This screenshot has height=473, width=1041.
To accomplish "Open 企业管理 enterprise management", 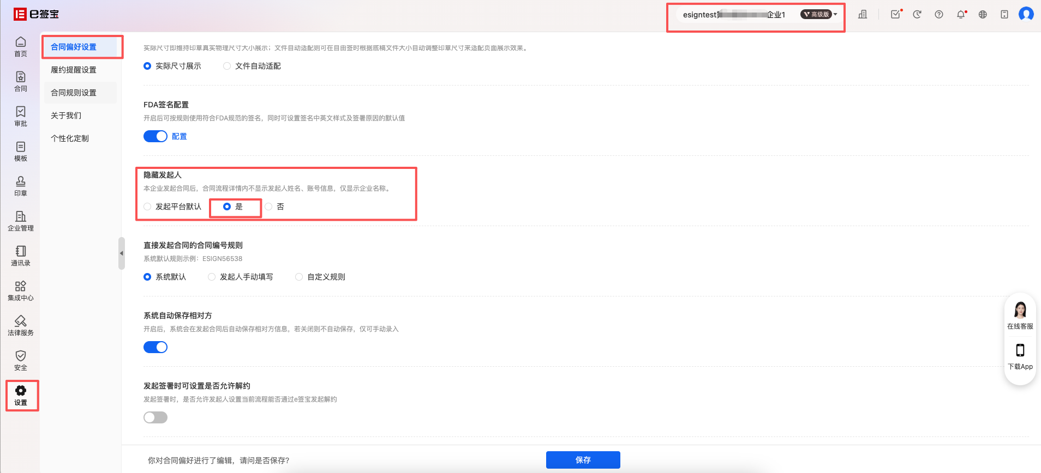I will [x=21, y=221].
